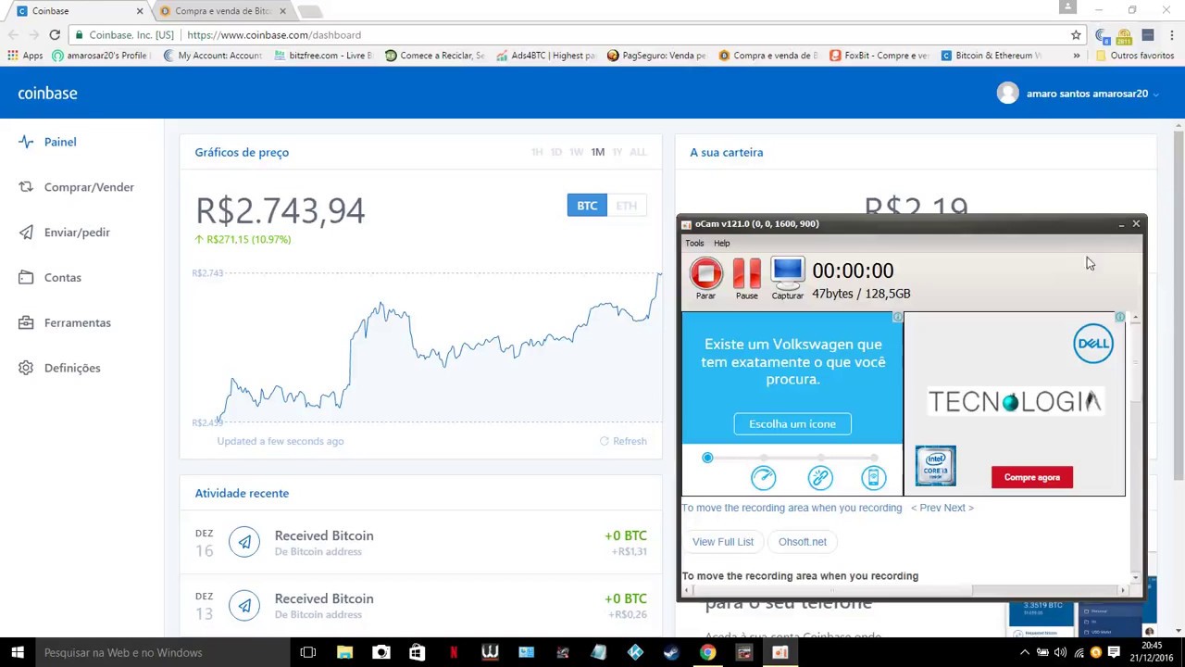Click Compre agora in the Dell ad
The image size is (1185, 667).
(x=1032, y=477)
